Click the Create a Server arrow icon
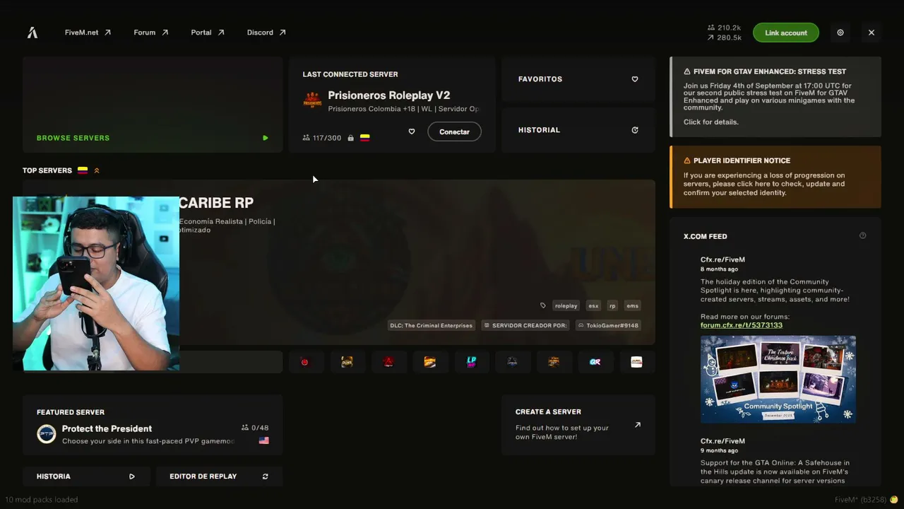This screenshot has width=904, height=509. click(x=638, y=425)
